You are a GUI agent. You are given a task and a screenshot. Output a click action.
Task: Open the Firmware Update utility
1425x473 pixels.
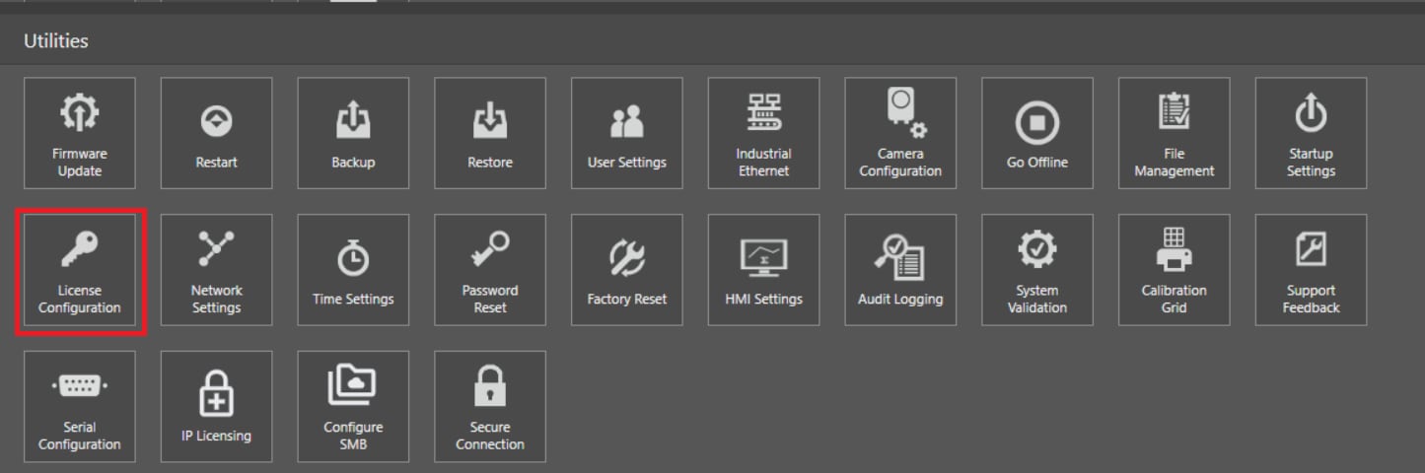tap(80, 133)
